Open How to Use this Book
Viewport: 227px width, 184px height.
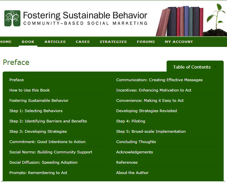[30, 90]
